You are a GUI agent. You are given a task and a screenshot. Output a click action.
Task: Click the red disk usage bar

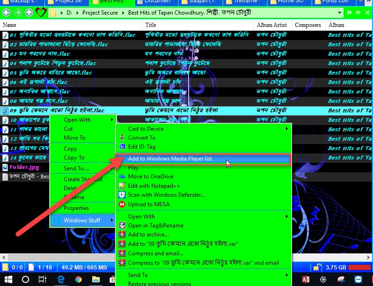pyautogui.click(x=360, y=268)
